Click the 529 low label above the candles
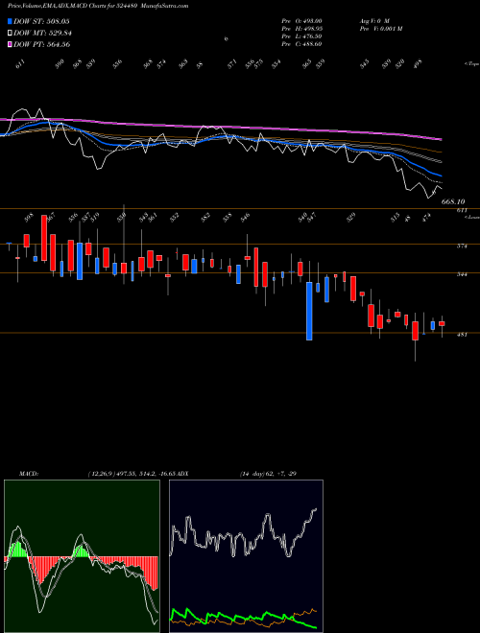 tap(351, 218)
